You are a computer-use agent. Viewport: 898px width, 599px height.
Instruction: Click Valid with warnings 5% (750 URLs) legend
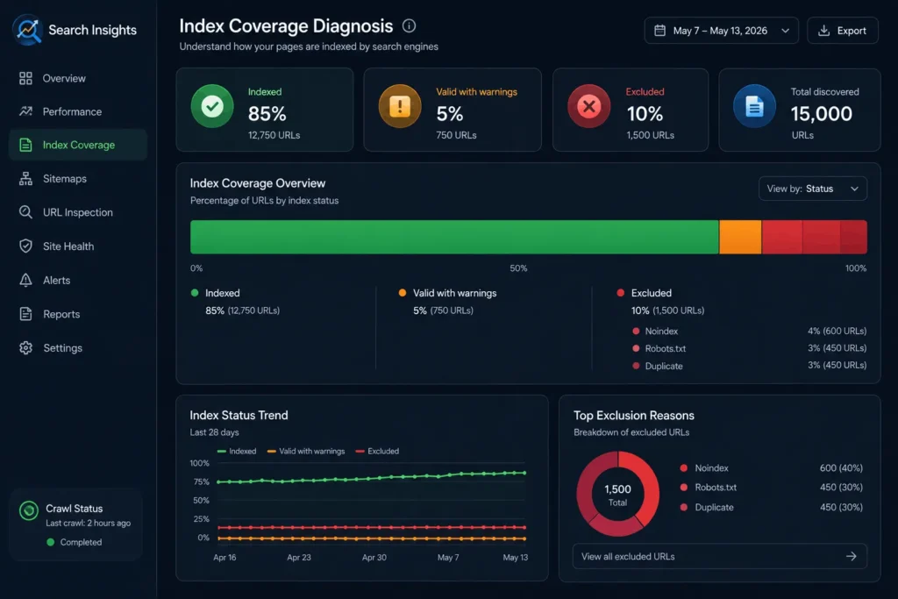click(x=448, y=301)
